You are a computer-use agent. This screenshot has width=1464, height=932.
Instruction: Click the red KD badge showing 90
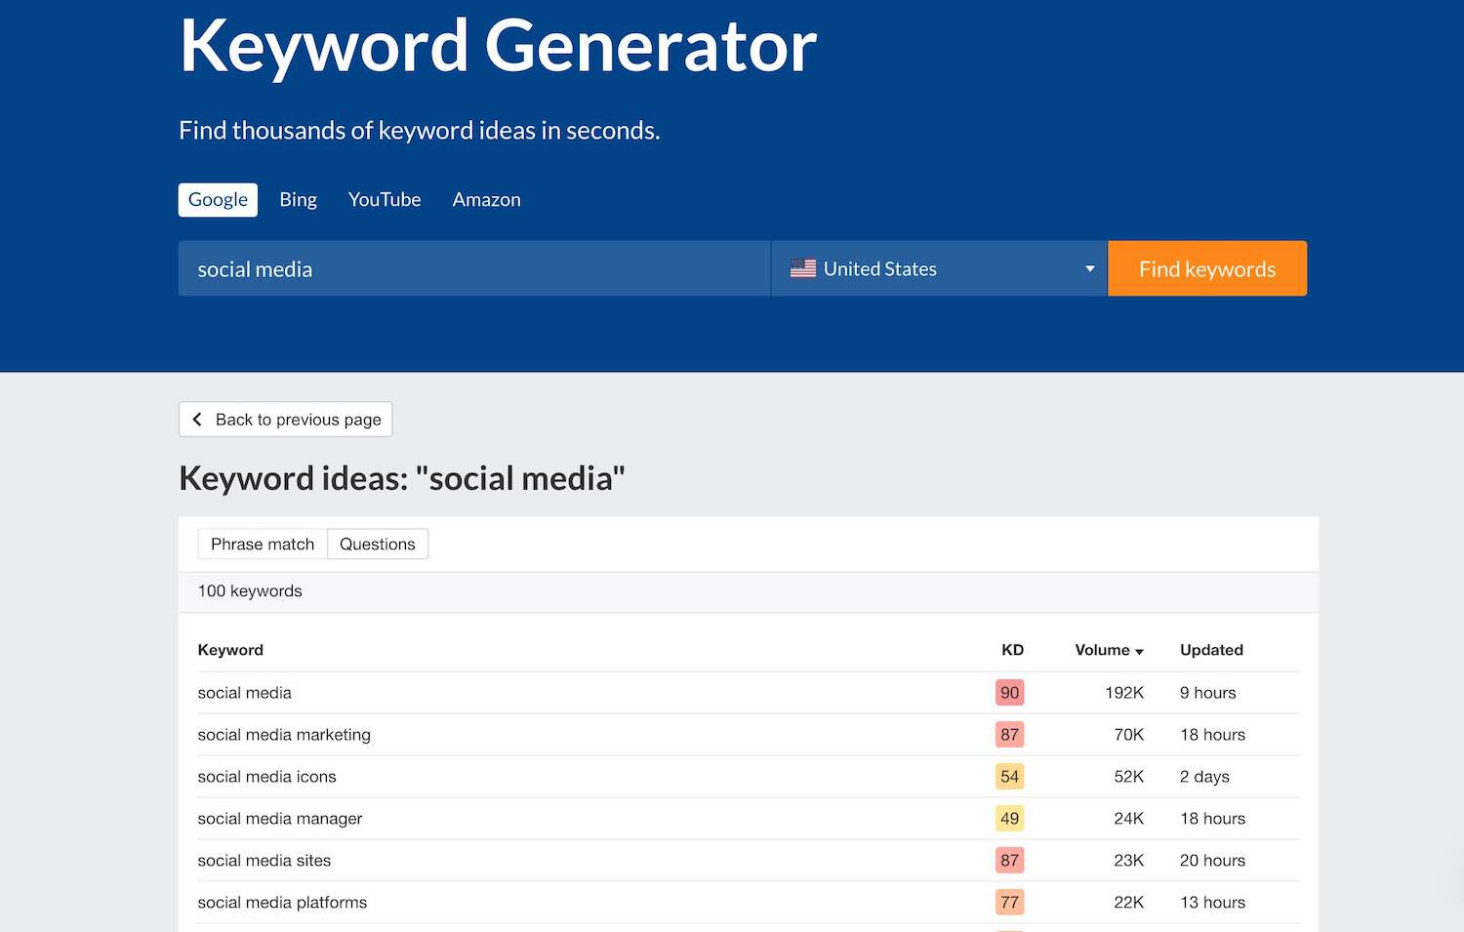1009,692
